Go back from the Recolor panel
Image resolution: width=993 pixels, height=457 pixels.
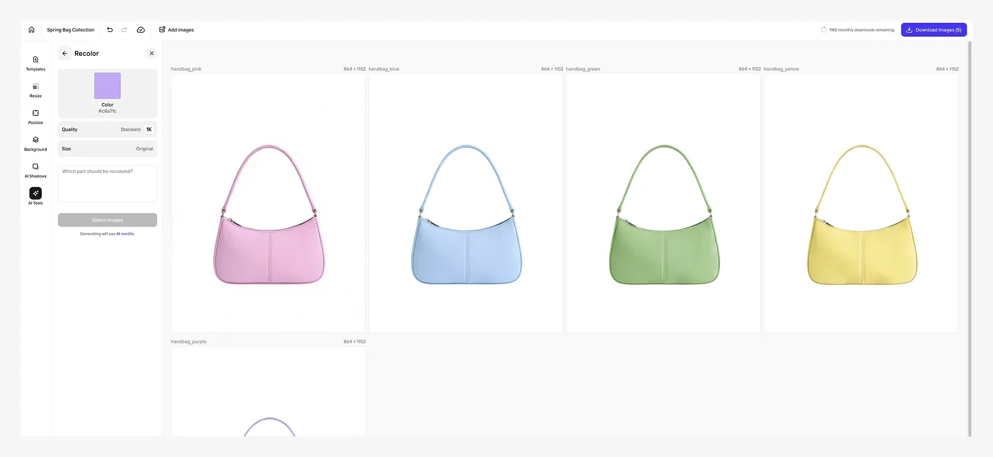pos(65,53)
